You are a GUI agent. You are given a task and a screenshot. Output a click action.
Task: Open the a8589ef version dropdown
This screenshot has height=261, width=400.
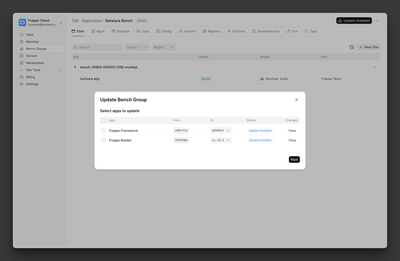click(x=221, y=131)
